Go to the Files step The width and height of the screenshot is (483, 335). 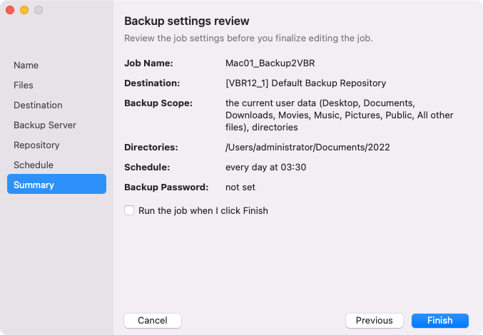pos(24,85)
